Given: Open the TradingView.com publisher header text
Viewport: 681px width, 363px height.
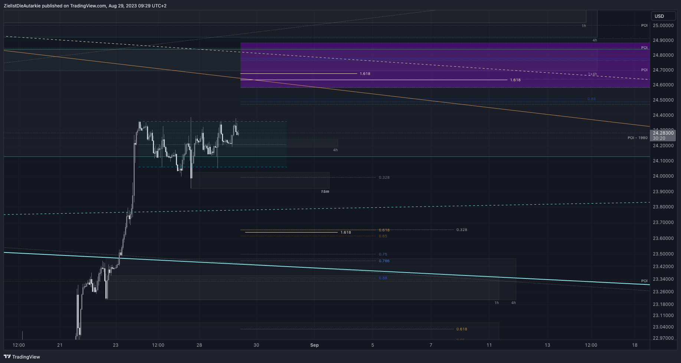Looking at the screenshot, I should click(x=85, y=6).
